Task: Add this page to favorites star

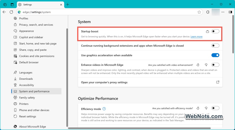Action: [199, 12]
